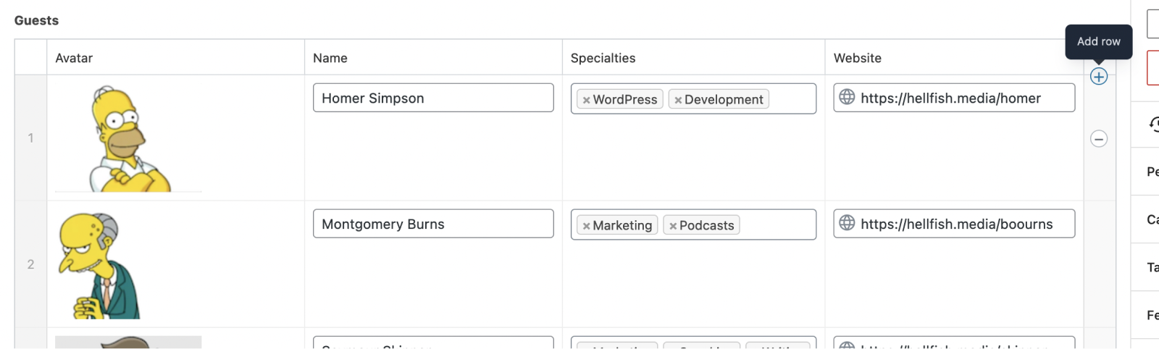Click the hellfish.media/boourns URL field
Screen dimensions: 1159x349
point(963,224)
